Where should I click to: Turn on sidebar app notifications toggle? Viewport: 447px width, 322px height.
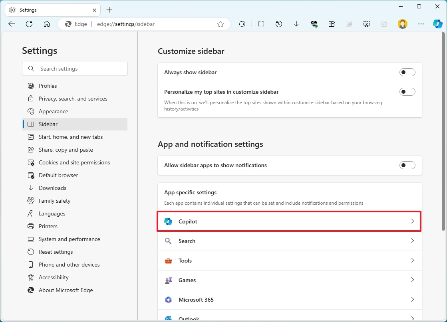coord(407,165)
